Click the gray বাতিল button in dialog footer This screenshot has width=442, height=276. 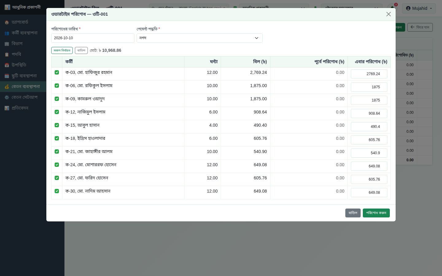tap(353, 213)
